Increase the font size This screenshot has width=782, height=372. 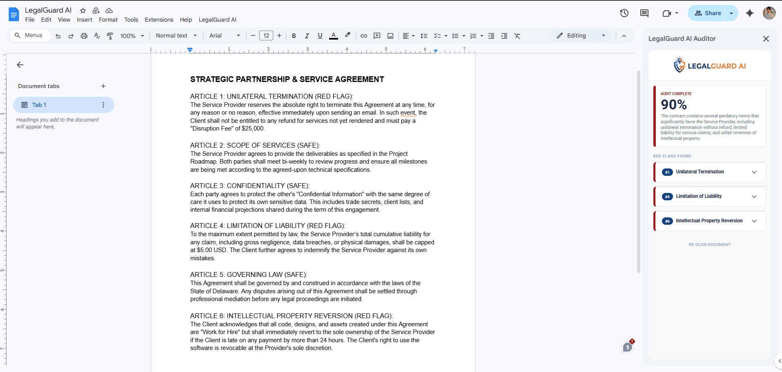click(279, 36)
